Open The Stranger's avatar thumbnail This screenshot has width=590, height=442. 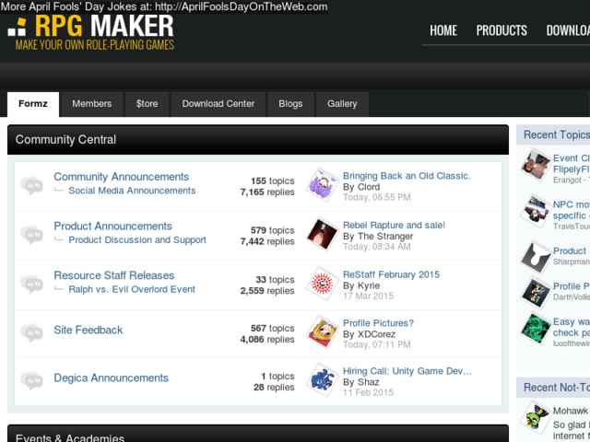[x=322, y=234]
